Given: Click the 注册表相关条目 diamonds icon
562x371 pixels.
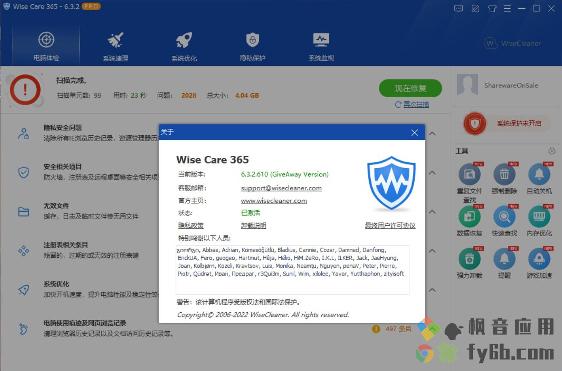Looking at the screenshot, I should (x=24, y=251).
